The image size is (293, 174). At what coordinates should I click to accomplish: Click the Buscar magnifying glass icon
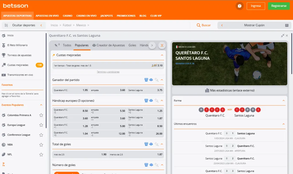pyautogui.click(x=199, y=25)
